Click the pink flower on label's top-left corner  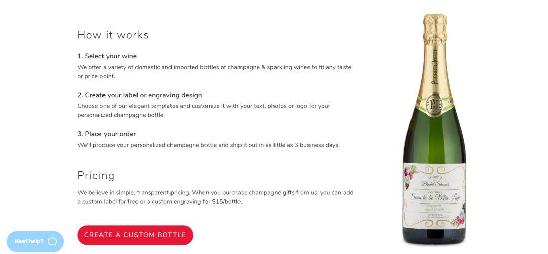click(409, 172)
